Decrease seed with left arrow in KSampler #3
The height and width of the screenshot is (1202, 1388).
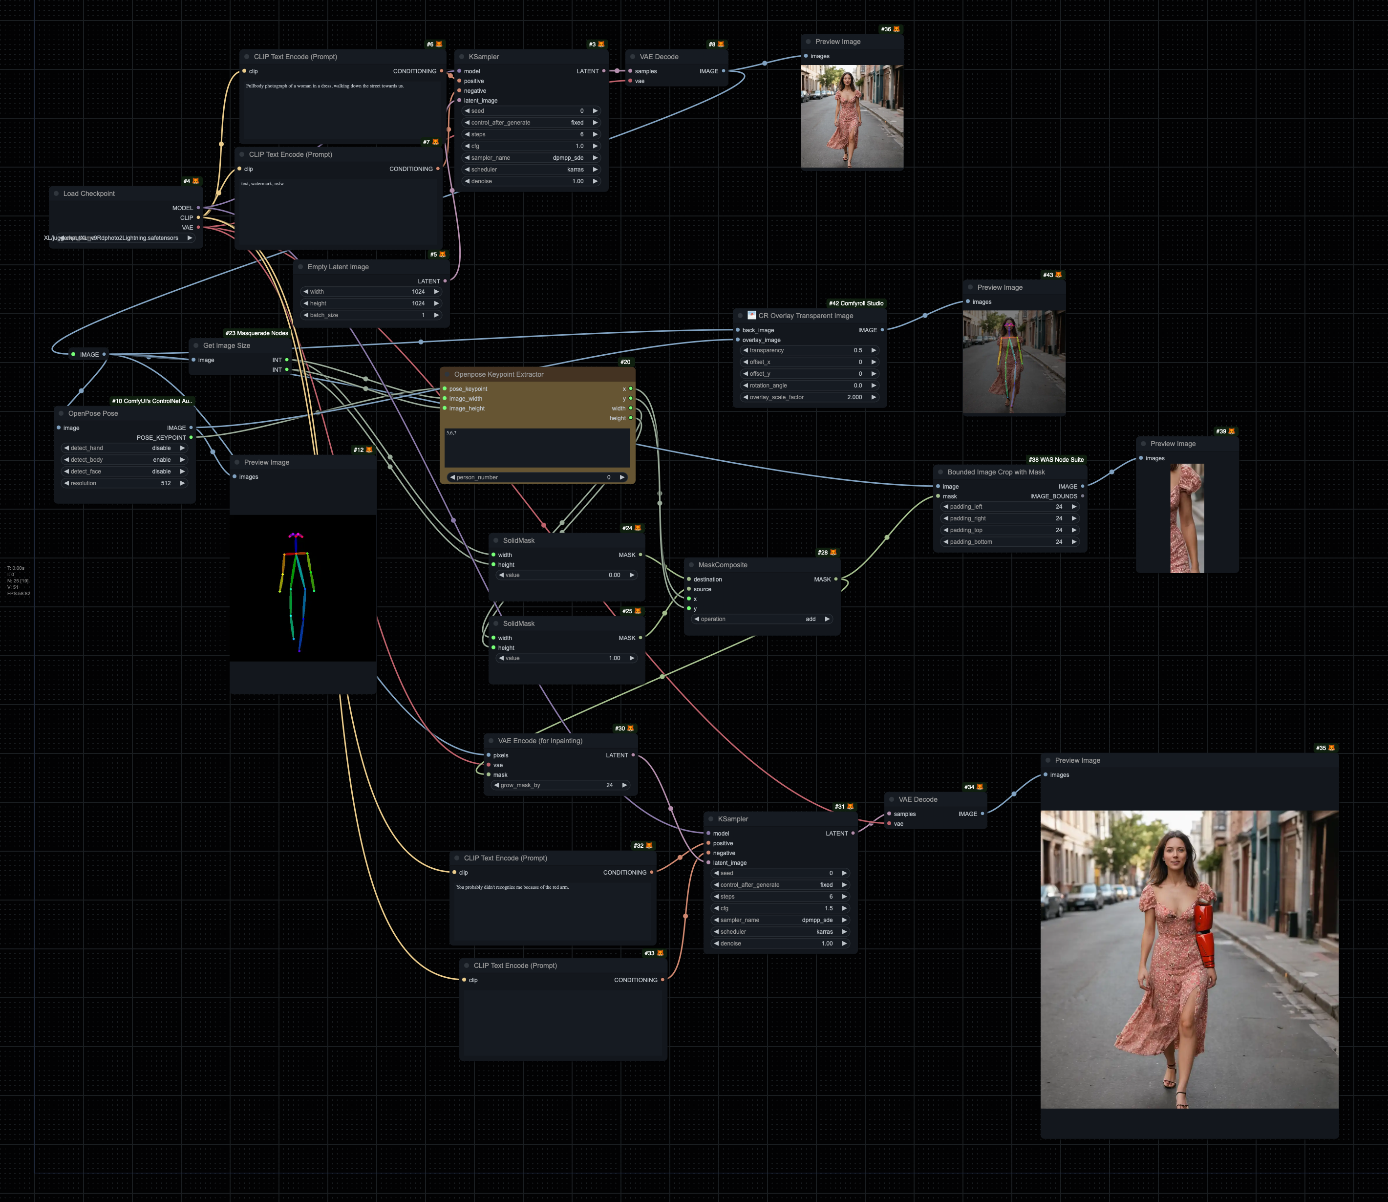click(x=468, y=111)
